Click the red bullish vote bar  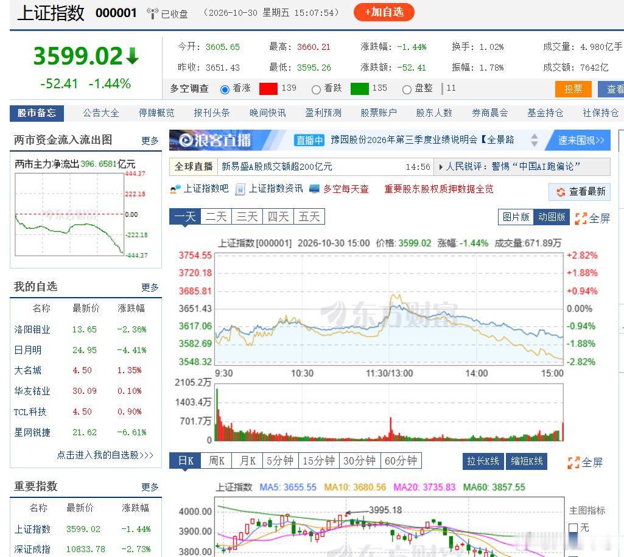click(268, 88)
